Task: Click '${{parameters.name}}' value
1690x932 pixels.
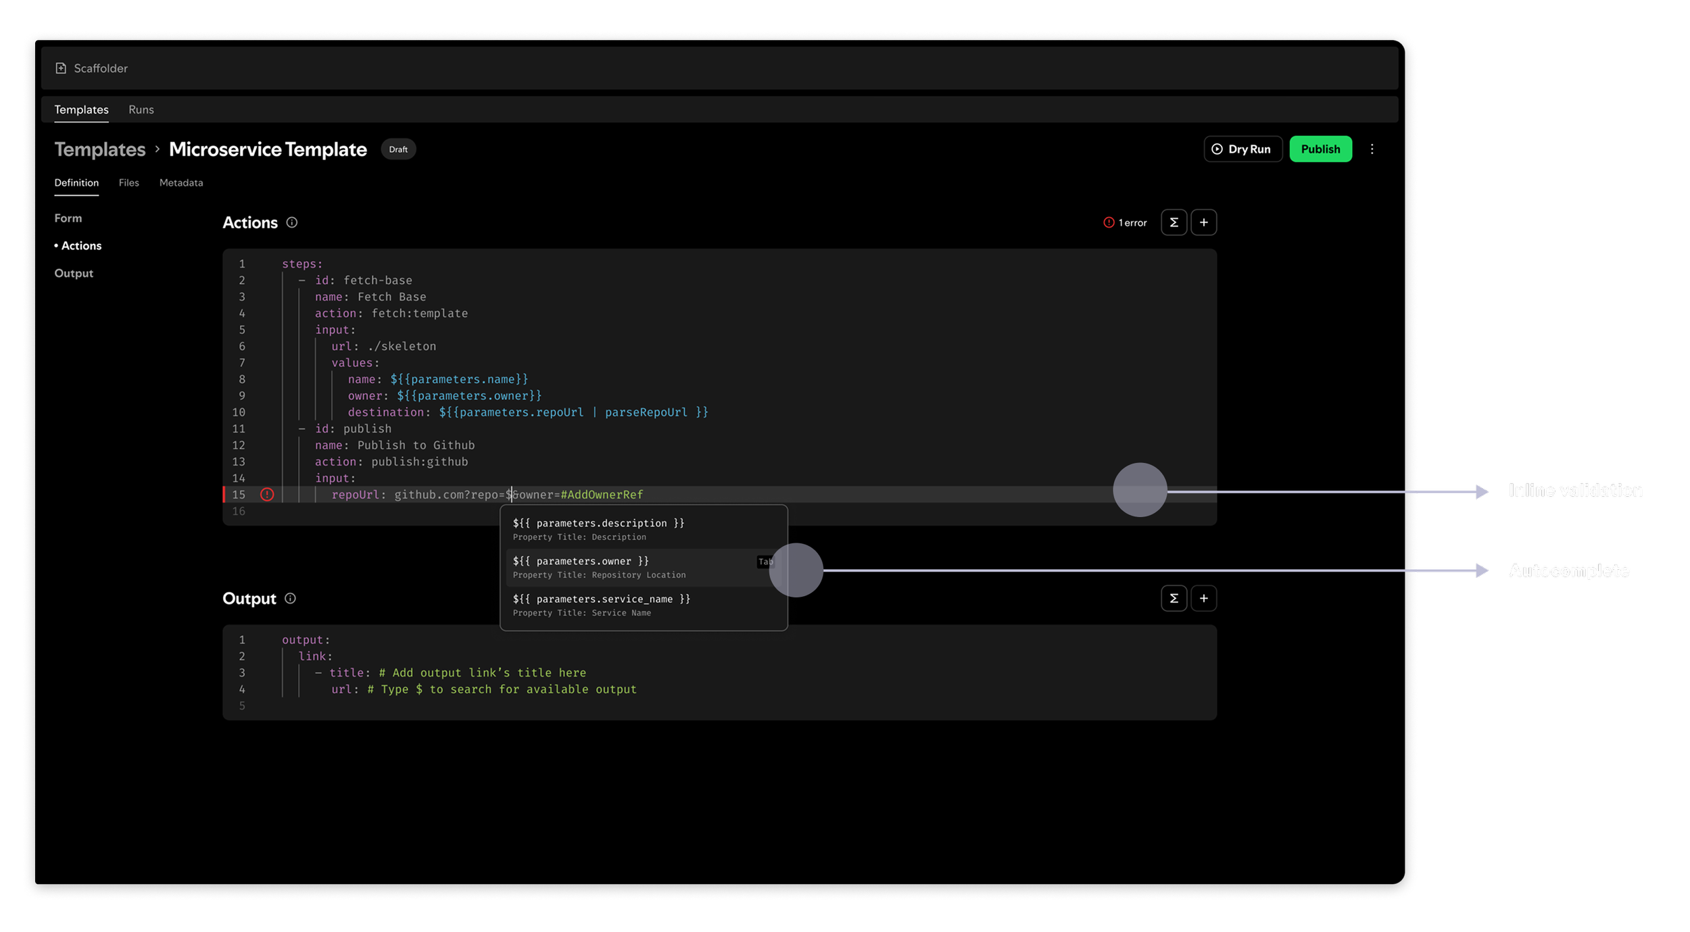Action: tap(459, 380)
